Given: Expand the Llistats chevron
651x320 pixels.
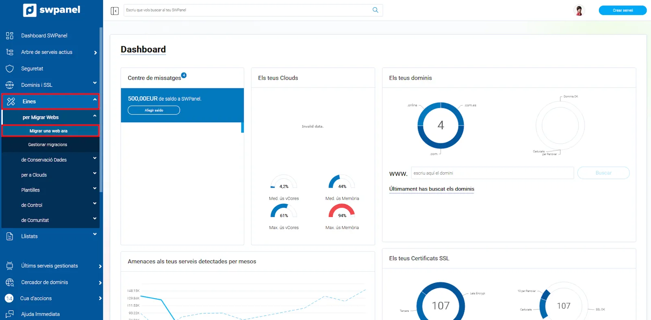Looking at the screenshot, I should point(95,234).
